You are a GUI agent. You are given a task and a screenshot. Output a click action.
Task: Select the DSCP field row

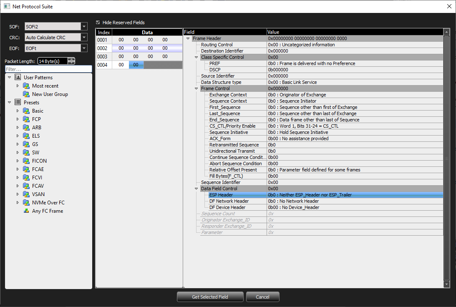coord(325,70)
